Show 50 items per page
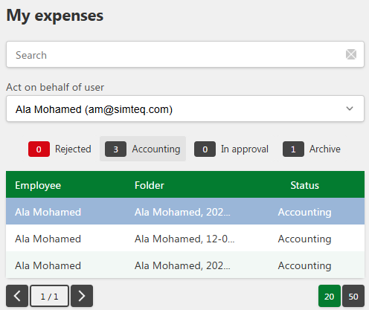369x310 pixels. click(x=353, y=296)
